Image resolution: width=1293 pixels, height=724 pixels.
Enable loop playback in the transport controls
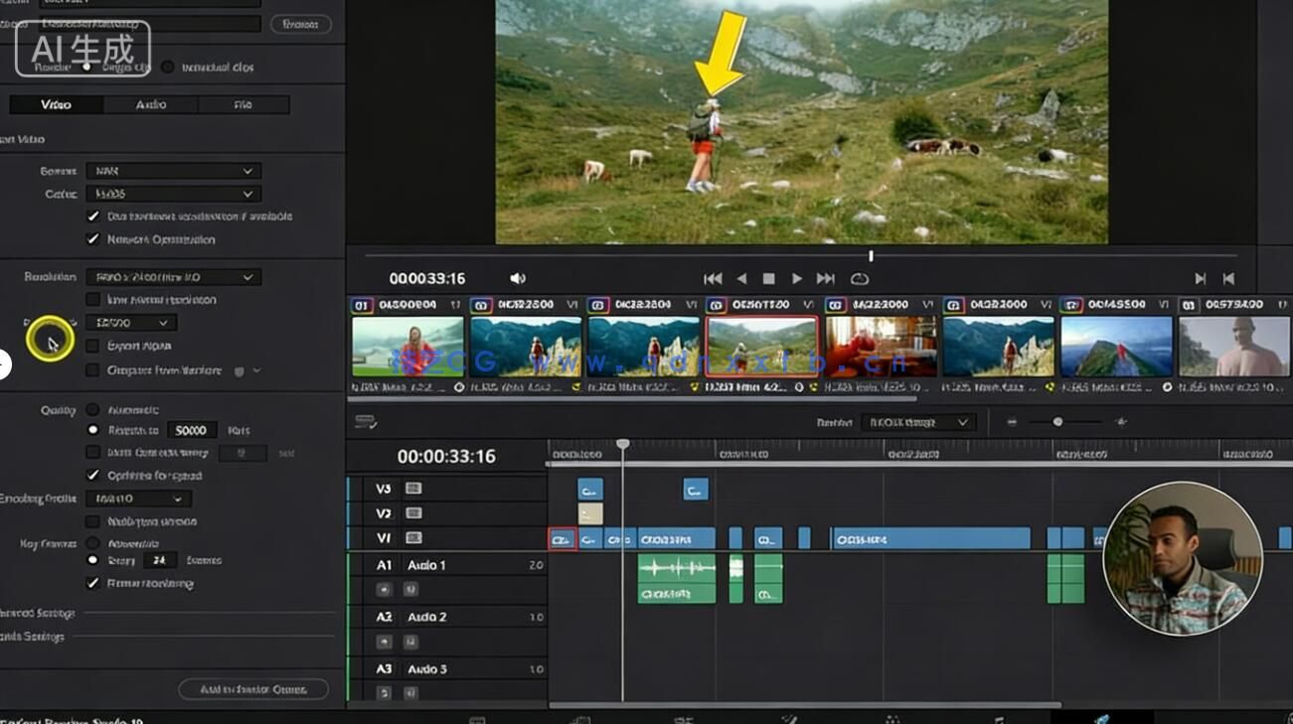point(858,278)
